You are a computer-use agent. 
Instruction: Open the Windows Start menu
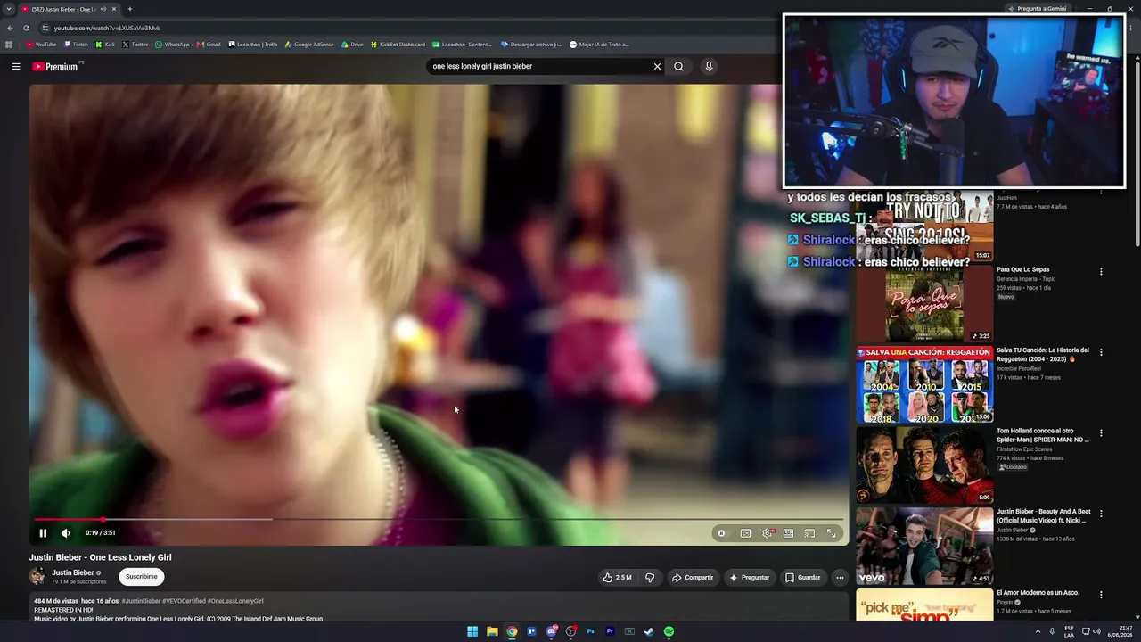pos(472,631)
